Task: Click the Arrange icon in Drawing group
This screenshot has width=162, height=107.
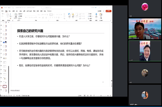Action: point(73,14)
